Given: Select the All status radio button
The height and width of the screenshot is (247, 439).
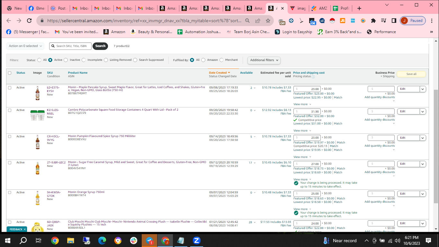Looking at the screenshot, I should [39, 60].
